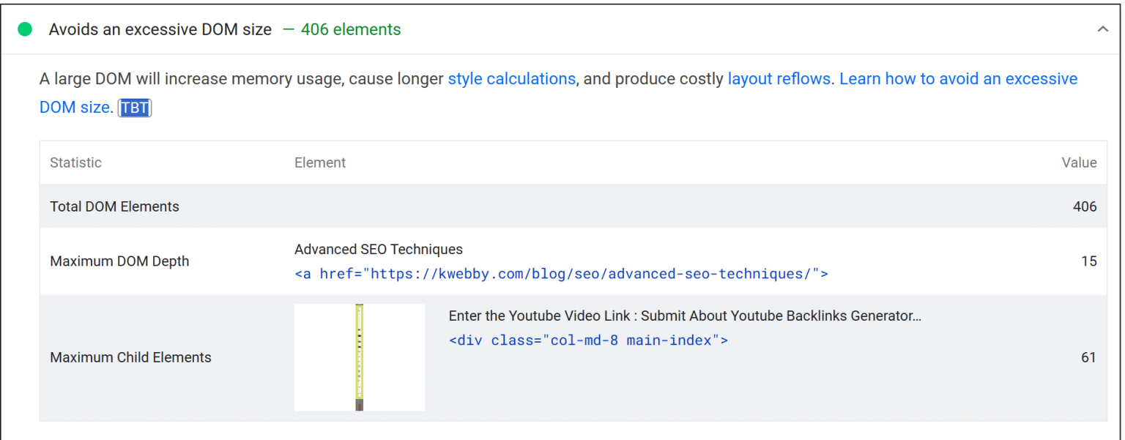Click the "Advanced SEO Techniques" element text
1125x440 pixels.
(379, 250)
